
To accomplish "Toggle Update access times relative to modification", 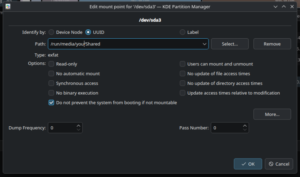I will 183,93.
